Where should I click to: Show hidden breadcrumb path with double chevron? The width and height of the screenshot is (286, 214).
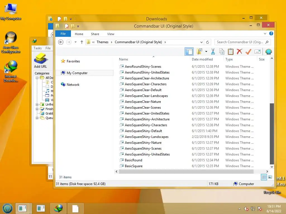click(x=93, y=42)
